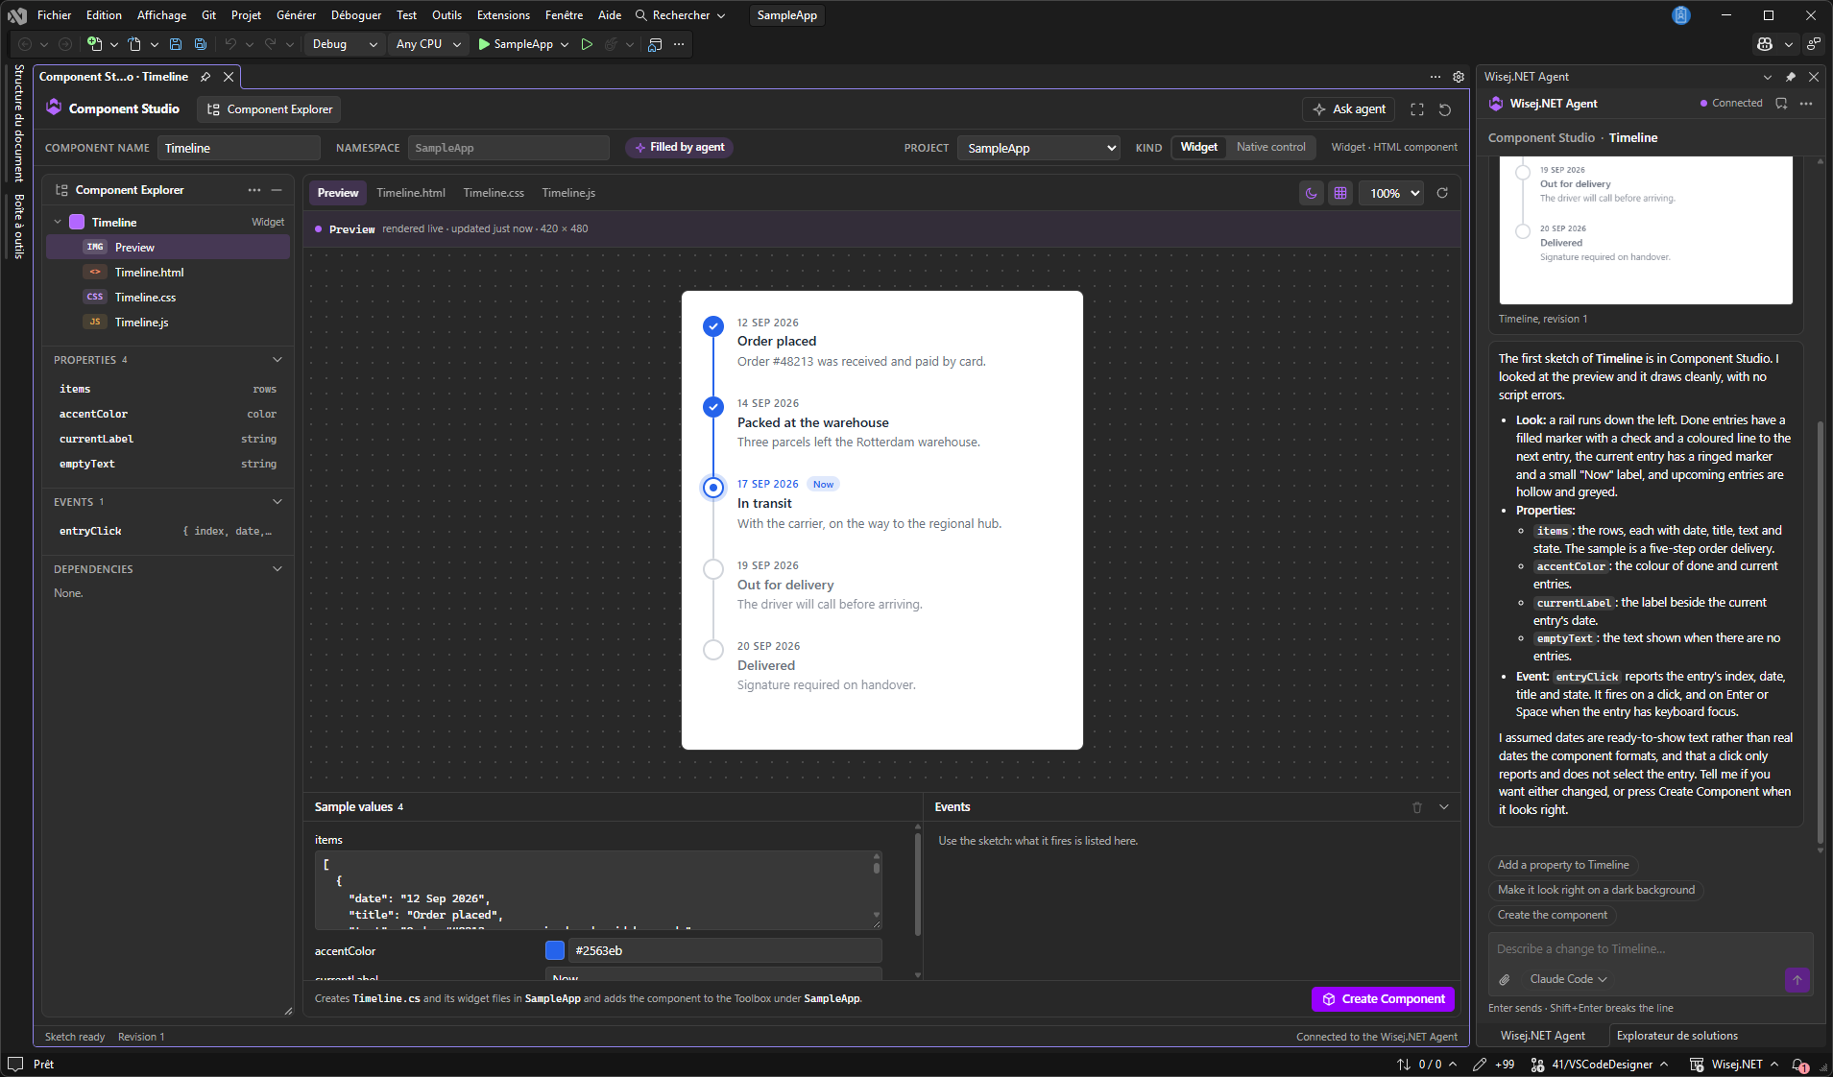Send the agent message arrow button
The image size is (1833, 1077).
[x=1797, y=979]
